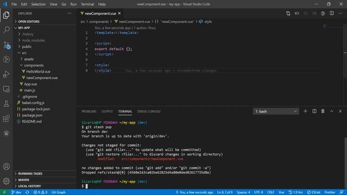Switch to the Problems panel tab
Image resolution: width=347 pixels, height=195 pixels.
tap(89, 112)
